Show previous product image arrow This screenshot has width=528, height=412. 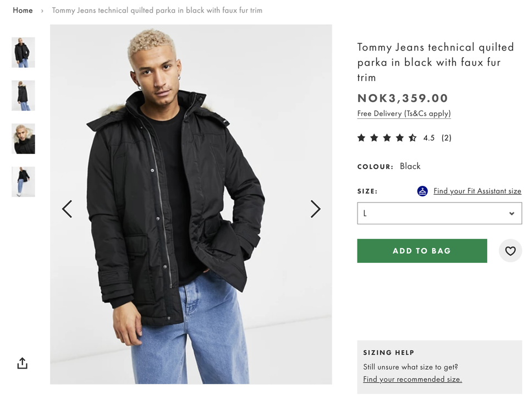click(x=67, y=209)
